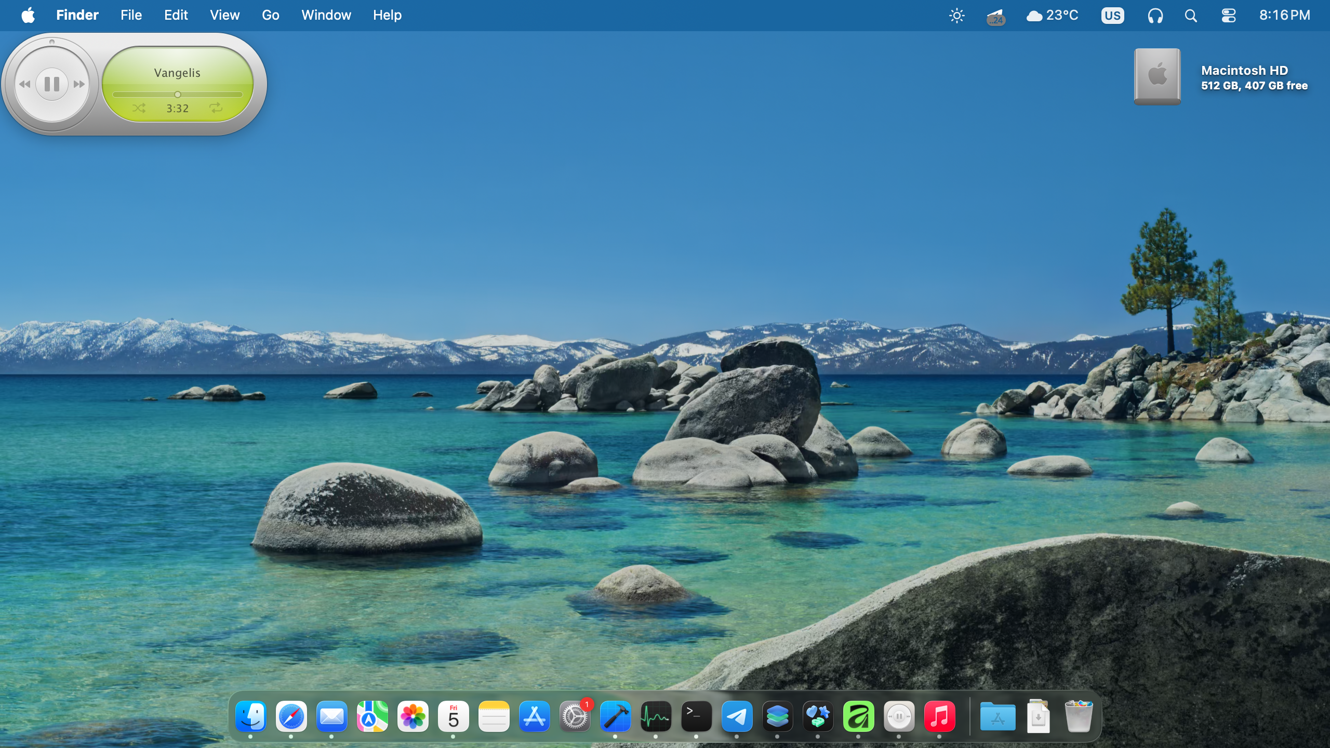Open the blue stacked layers app in Dock
Screen dimensions: 1330x748
click(777, 717)
